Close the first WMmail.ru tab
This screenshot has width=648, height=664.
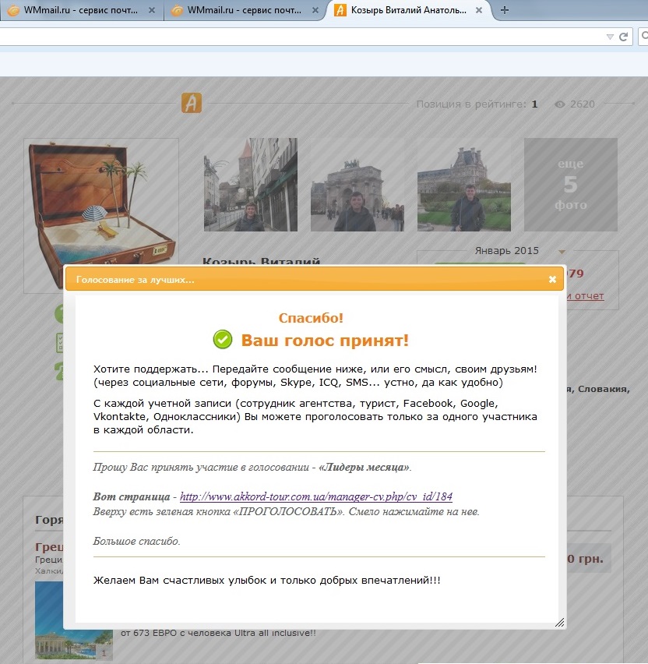[x=152, y=11]
